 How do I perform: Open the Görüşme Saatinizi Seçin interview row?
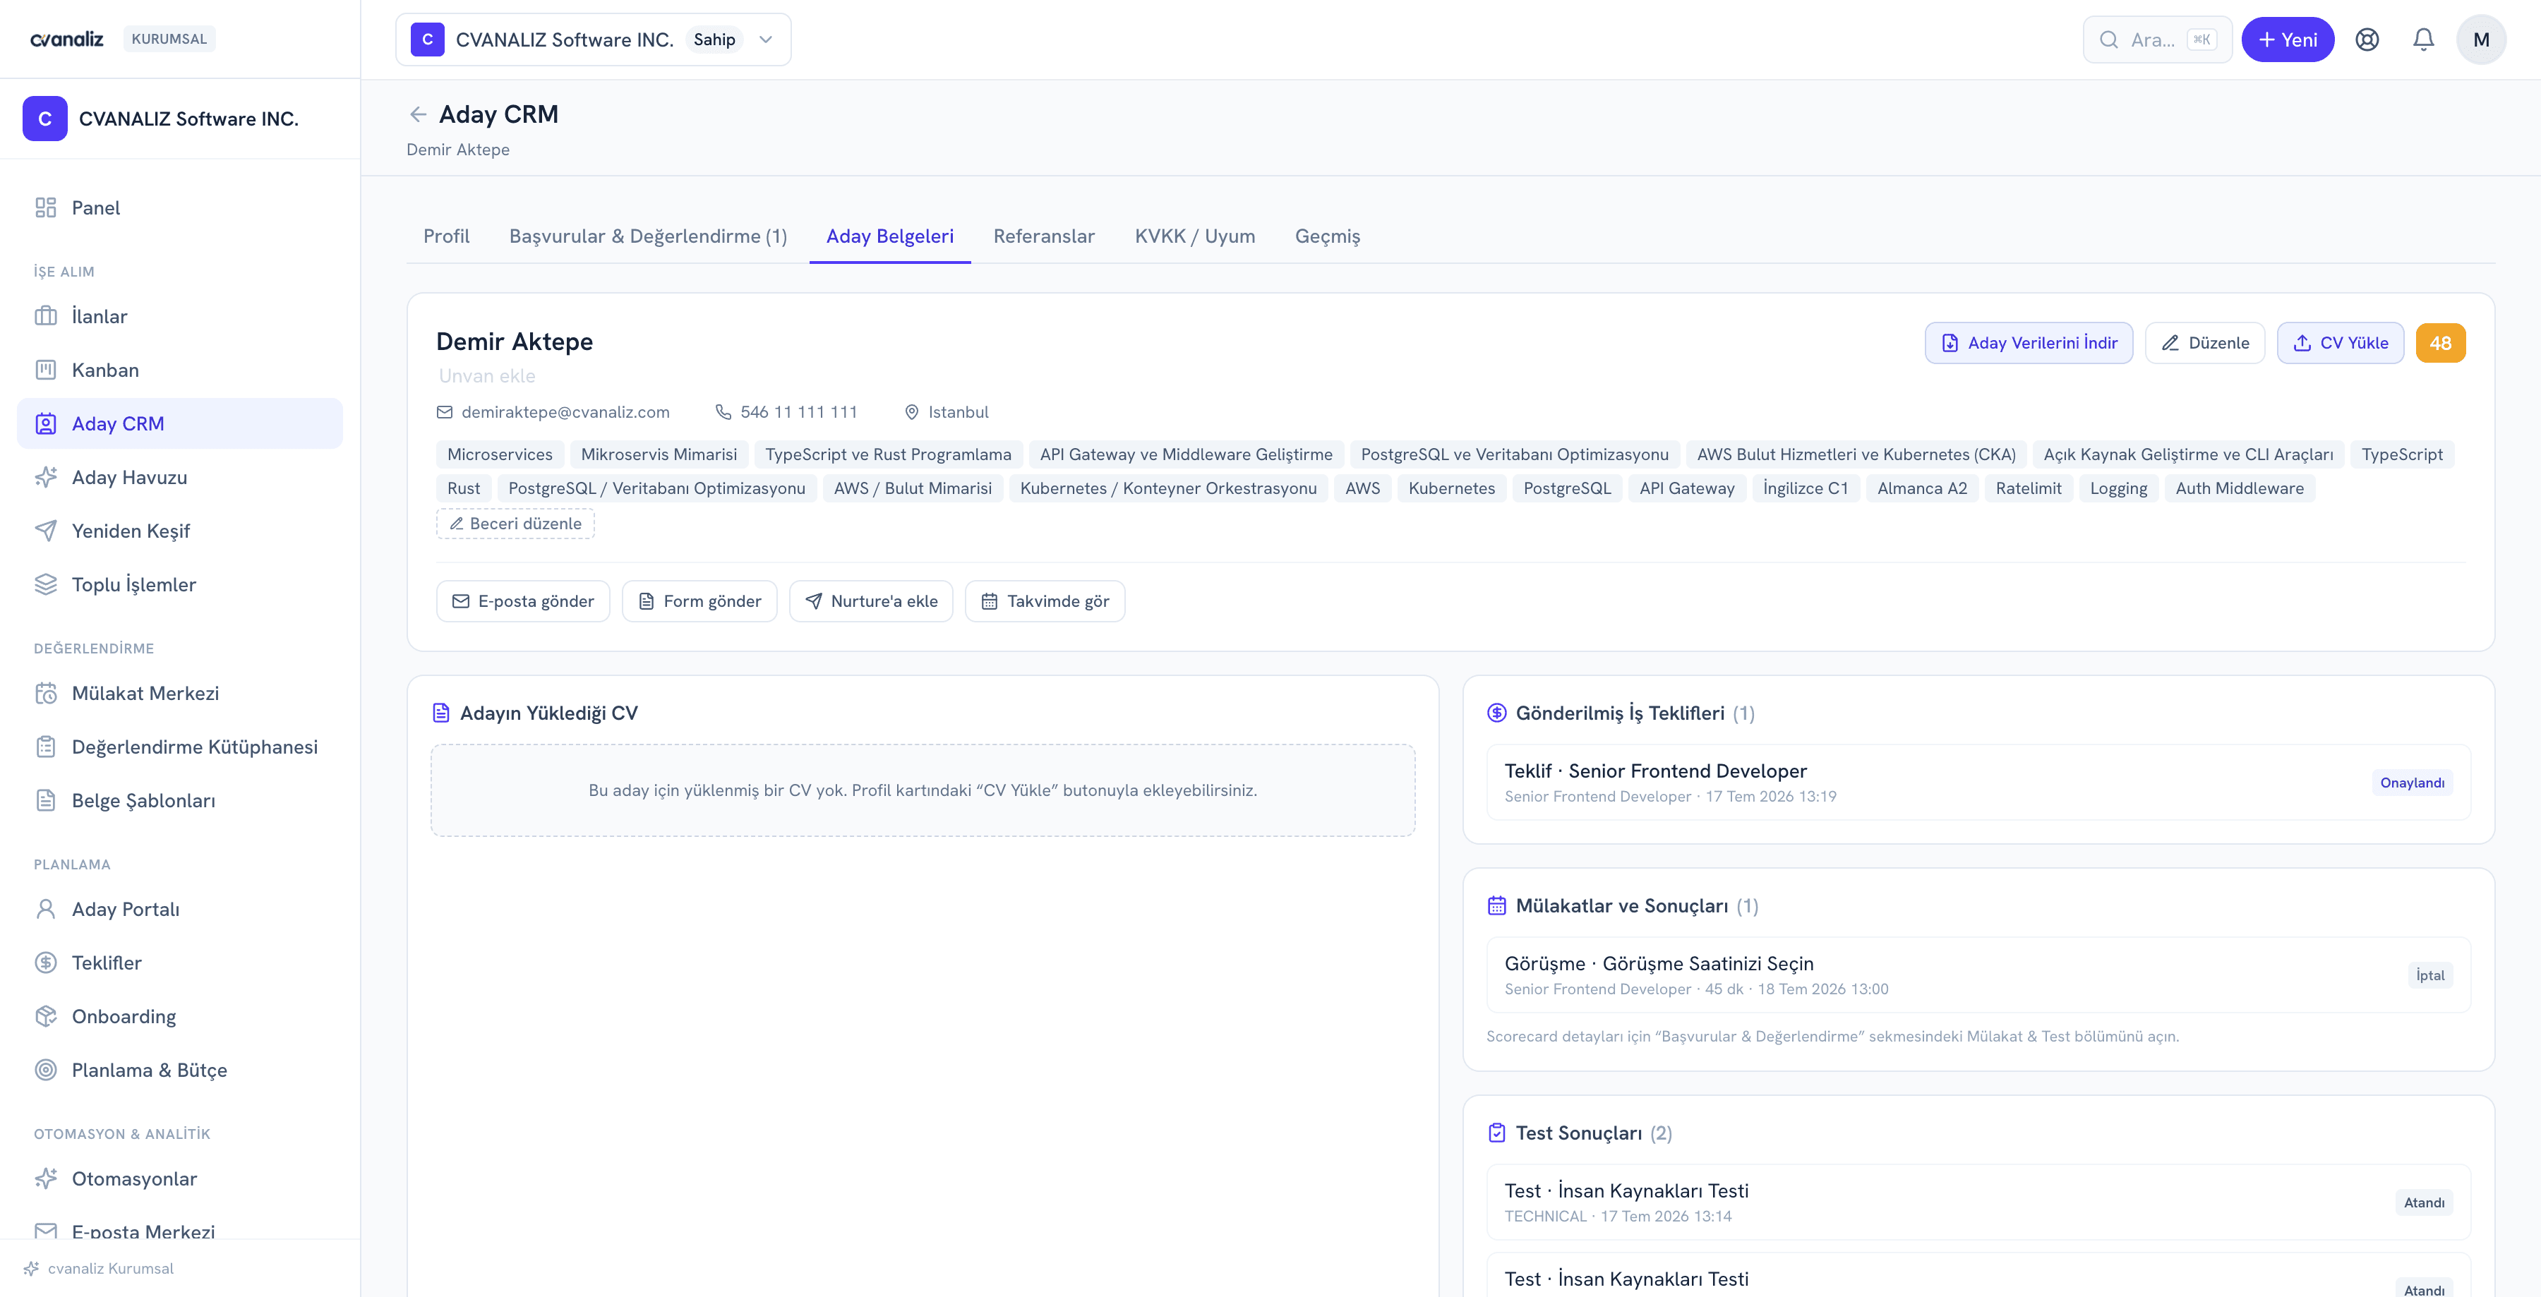tap(1978, 975)
